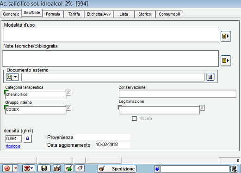Open the browse icon in Documento esterno
The width and height of the screenshot is (241, 173).
(12, 77)
